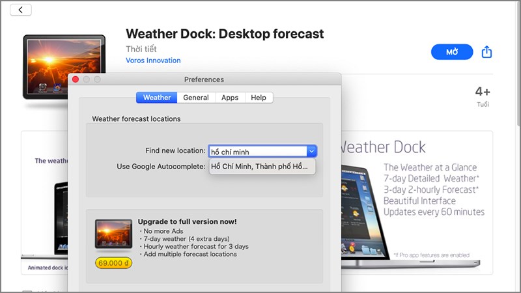Open Weather Dock with the MỞ button
Screen dimensions: 521x293
(452, 52)
